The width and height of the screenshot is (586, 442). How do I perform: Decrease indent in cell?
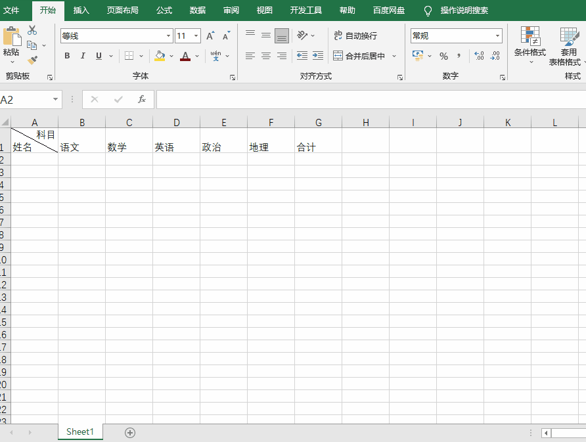(x=302, y=56)
